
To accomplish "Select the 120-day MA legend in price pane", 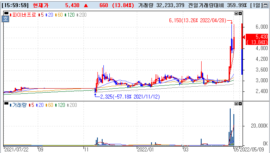I will tap(70, 15).
